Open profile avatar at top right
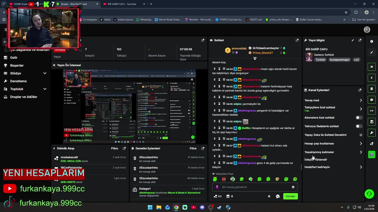378x212 pixels. pyautogui.click(x=367, y=29)
